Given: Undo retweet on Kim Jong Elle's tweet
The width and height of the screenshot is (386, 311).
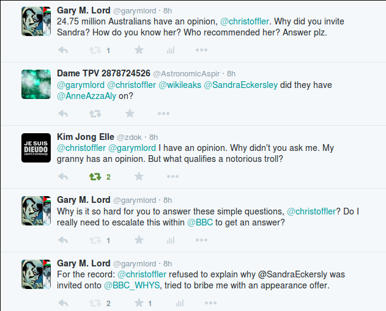Looking at the screenshot, I should pos(95,177).
